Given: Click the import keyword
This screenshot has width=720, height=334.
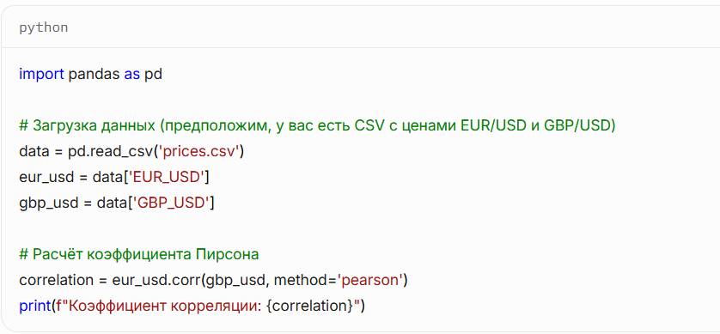Looking at the screenshot, I should pos(41,74).
